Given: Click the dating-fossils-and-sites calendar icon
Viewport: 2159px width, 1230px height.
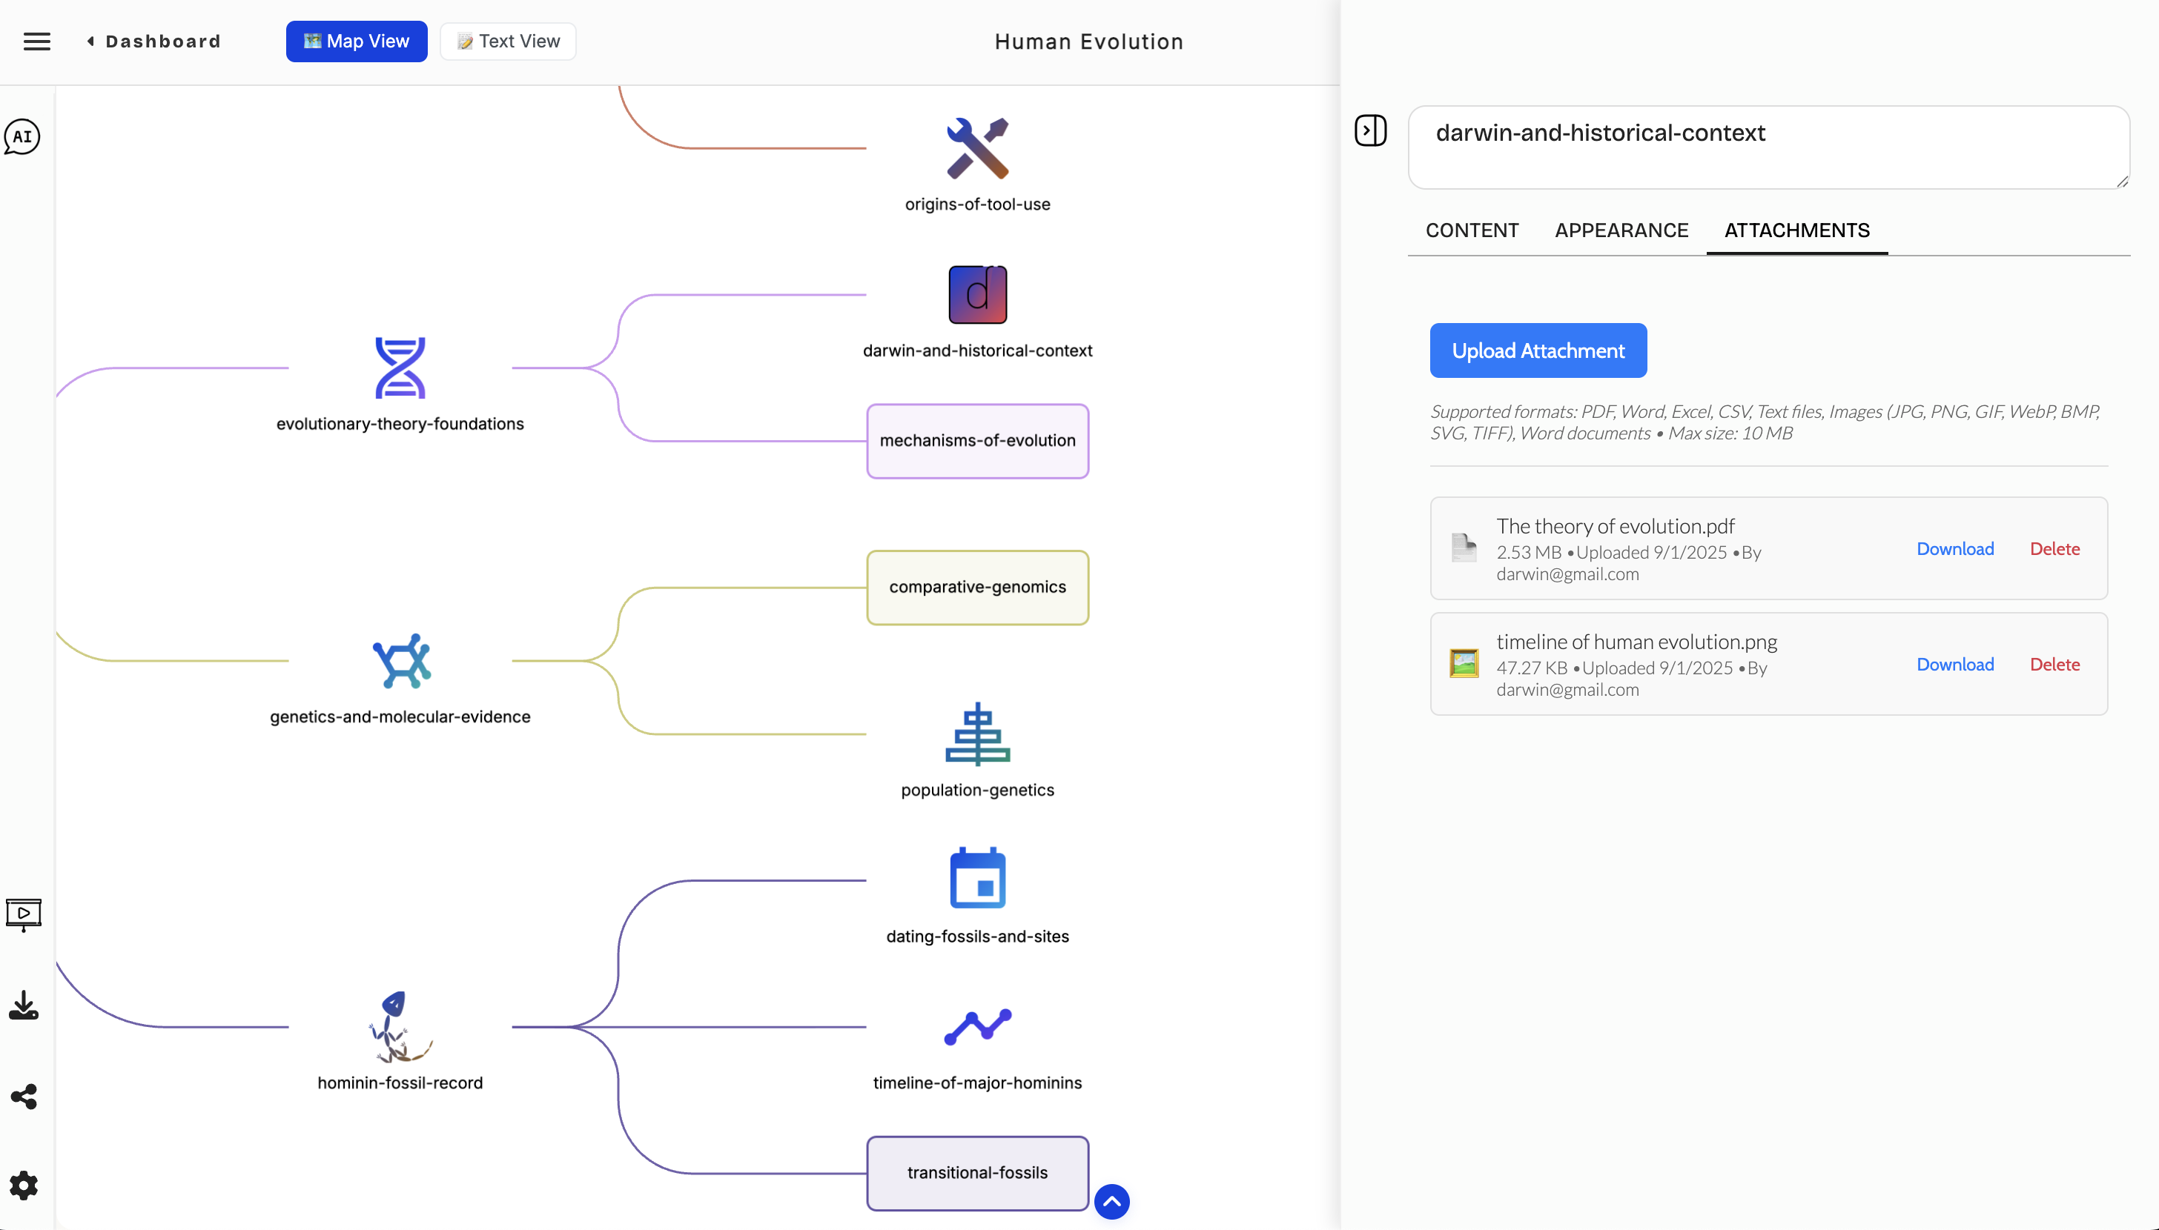Looking at the screenshot, I should tap(977, 879).
